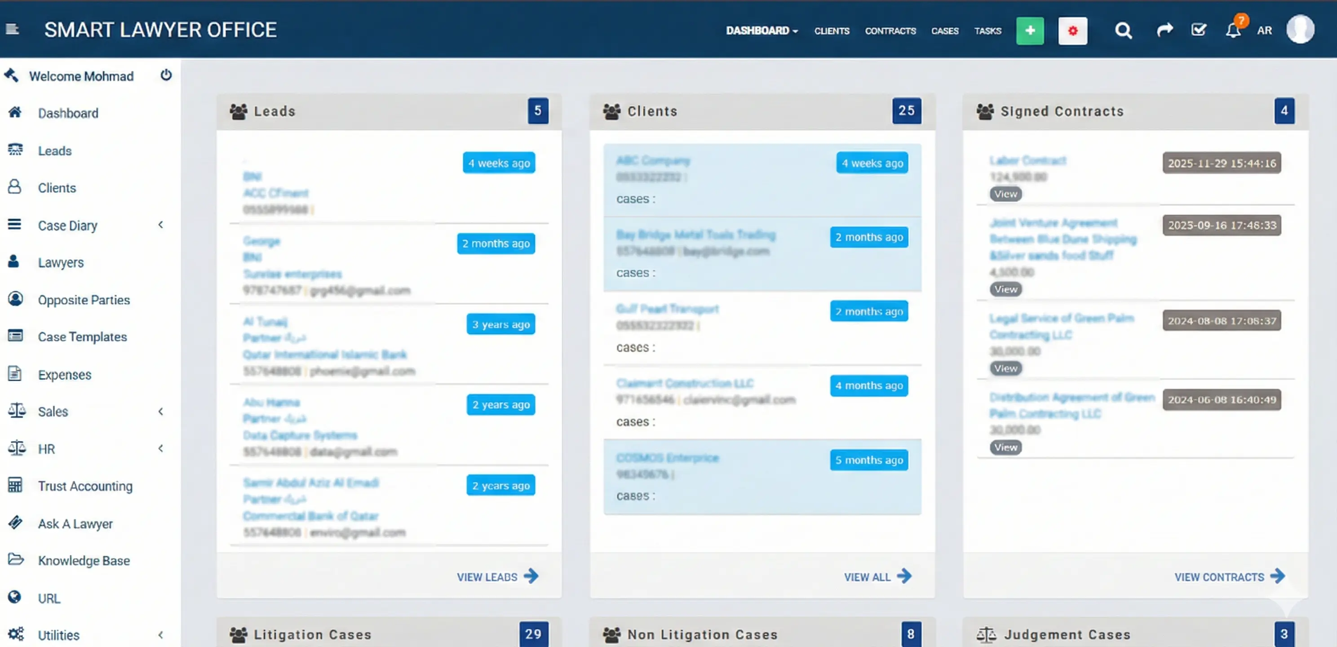Screen dimensions: 1337x647
Task: Open the Dashboard dropdown menu
Action: (761, 31)
